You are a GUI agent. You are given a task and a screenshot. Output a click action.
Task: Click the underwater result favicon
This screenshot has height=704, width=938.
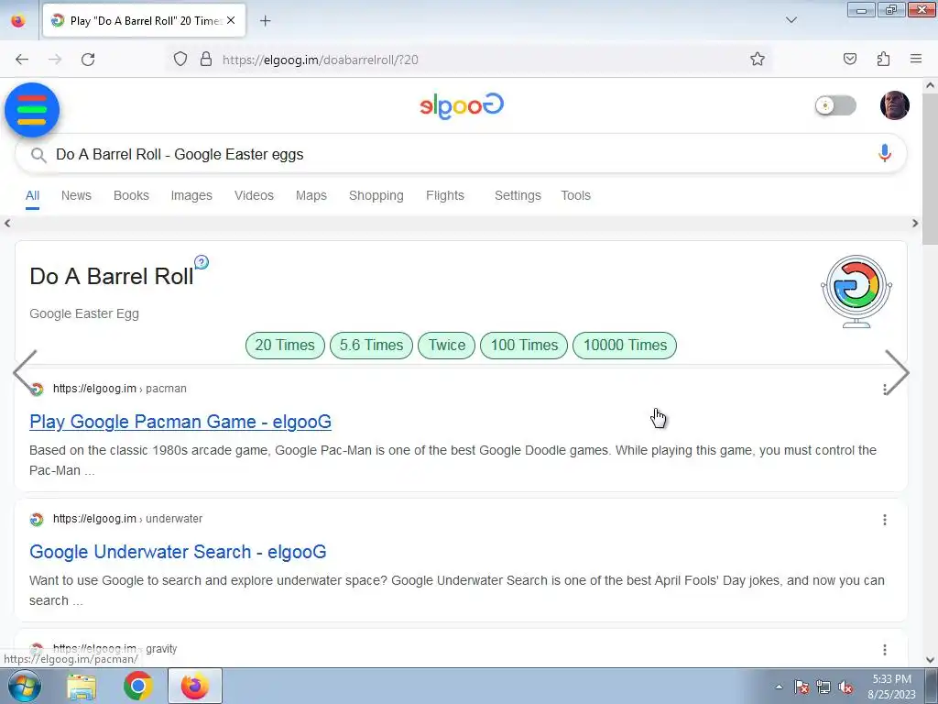pos(37,519)
